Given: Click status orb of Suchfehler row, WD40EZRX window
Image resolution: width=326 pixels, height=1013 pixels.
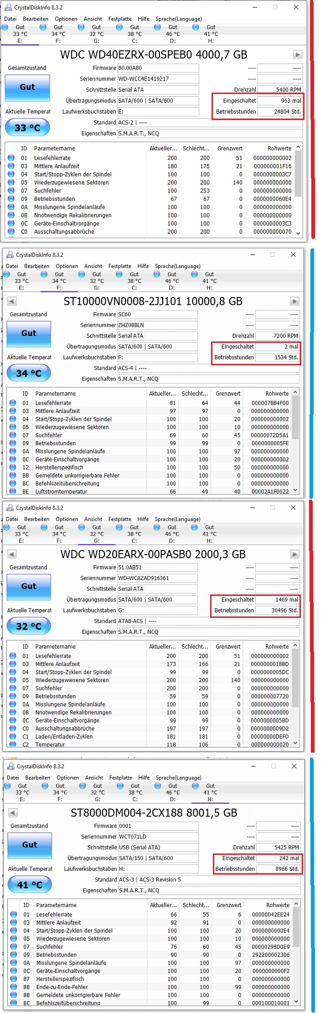Looking at the screenshot, I should coord(11,191).
